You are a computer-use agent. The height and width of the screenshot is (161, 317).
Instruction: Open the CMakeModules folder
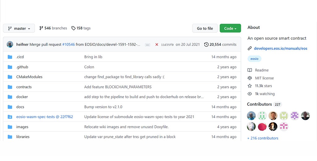tap(29, 77)
